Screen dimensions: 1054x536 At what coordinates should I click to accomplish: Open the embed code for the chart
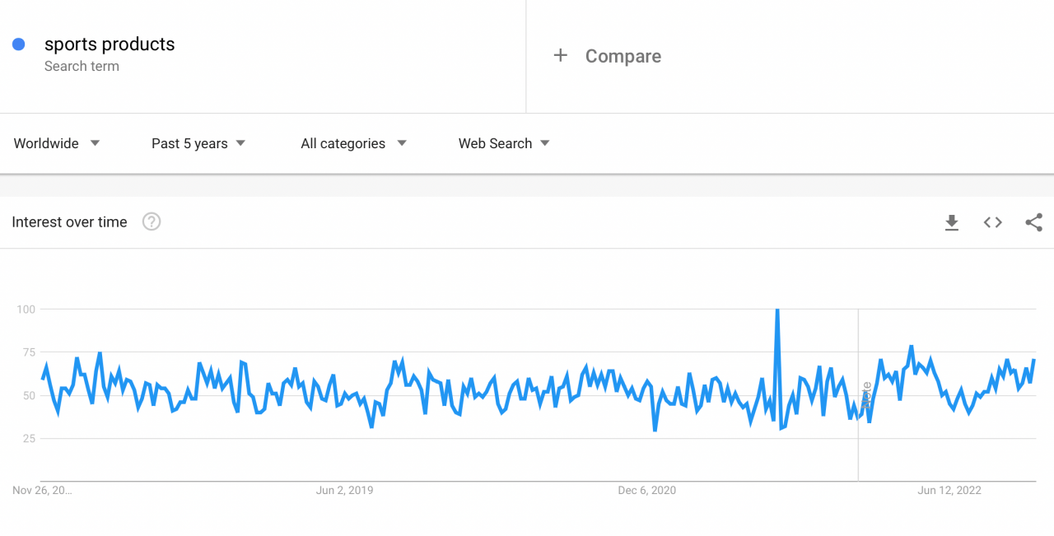coord(992,222)
